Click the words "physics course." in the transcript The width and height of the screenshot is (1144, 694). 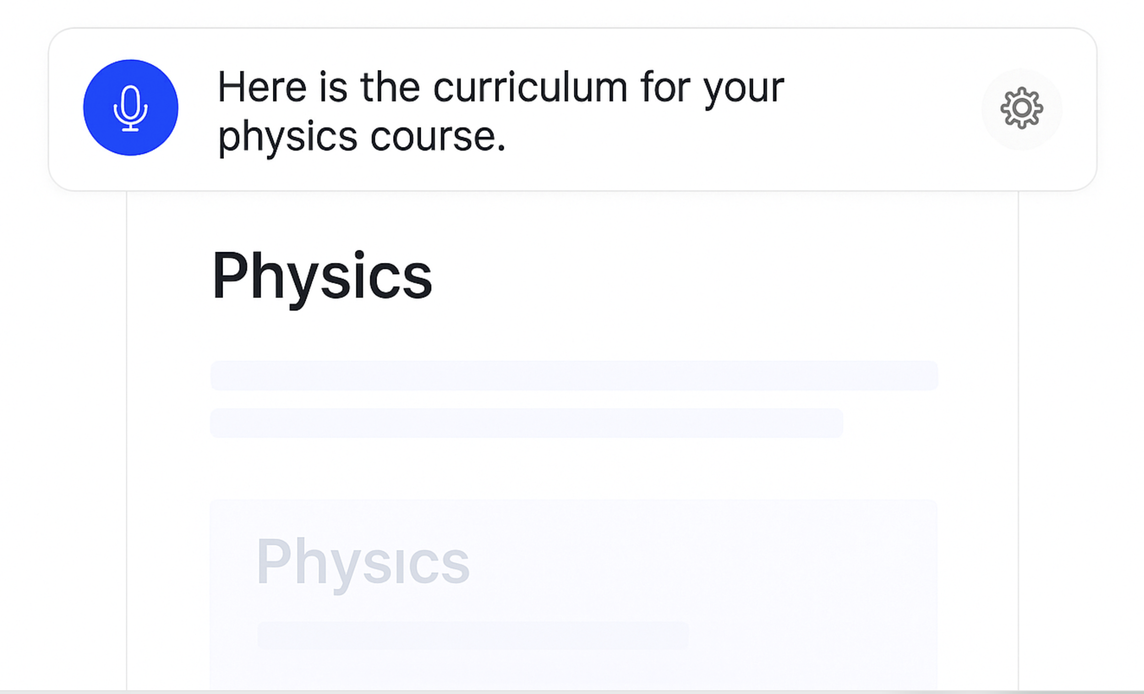click(x=362, y=137)
